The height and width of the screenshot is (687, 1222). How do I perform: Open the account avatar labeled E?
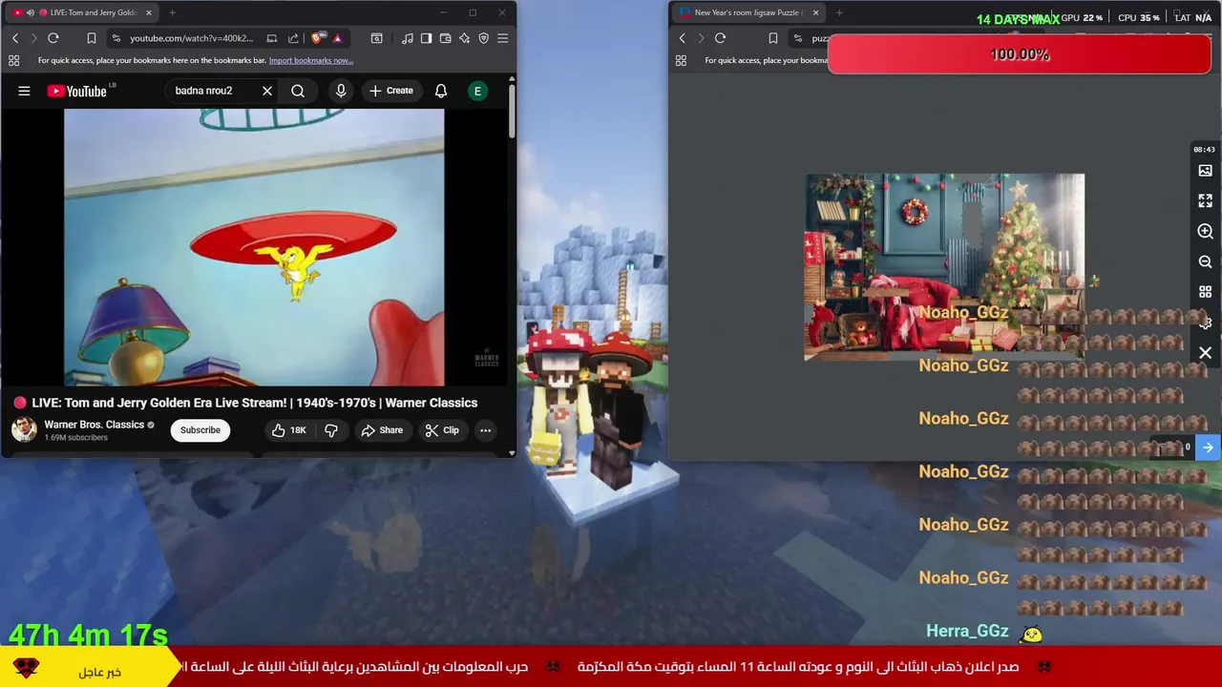[x=477, y=91]
